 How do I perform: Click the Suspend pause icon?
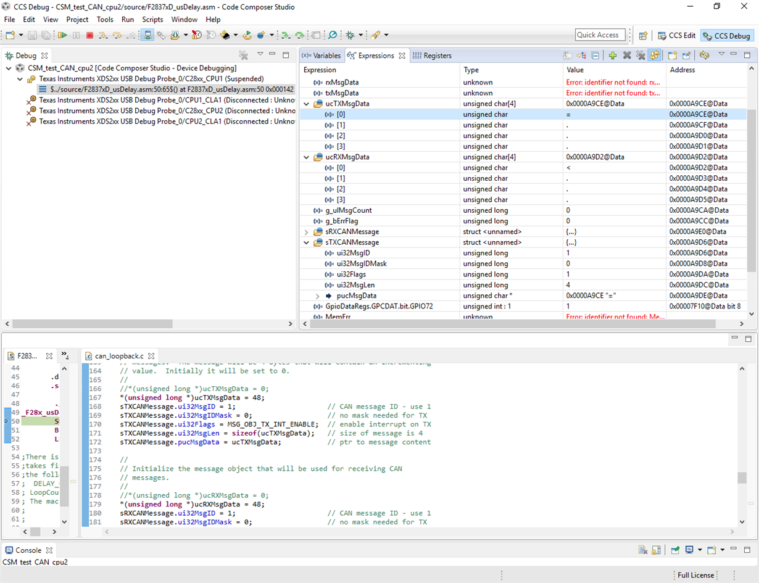coord(76,35)
